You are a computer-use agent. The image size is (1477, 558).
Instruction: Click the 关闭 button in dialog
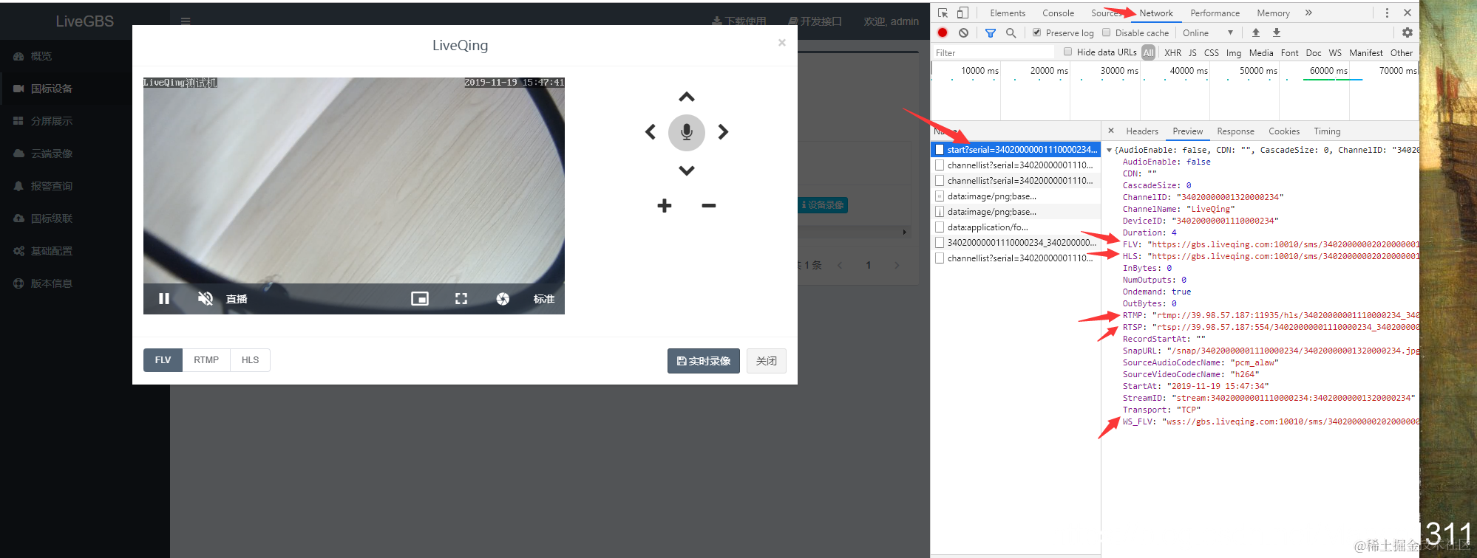coord(767,361)
